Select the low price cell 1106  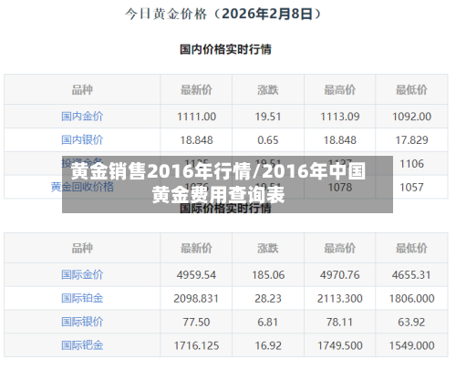click(411, 164)
